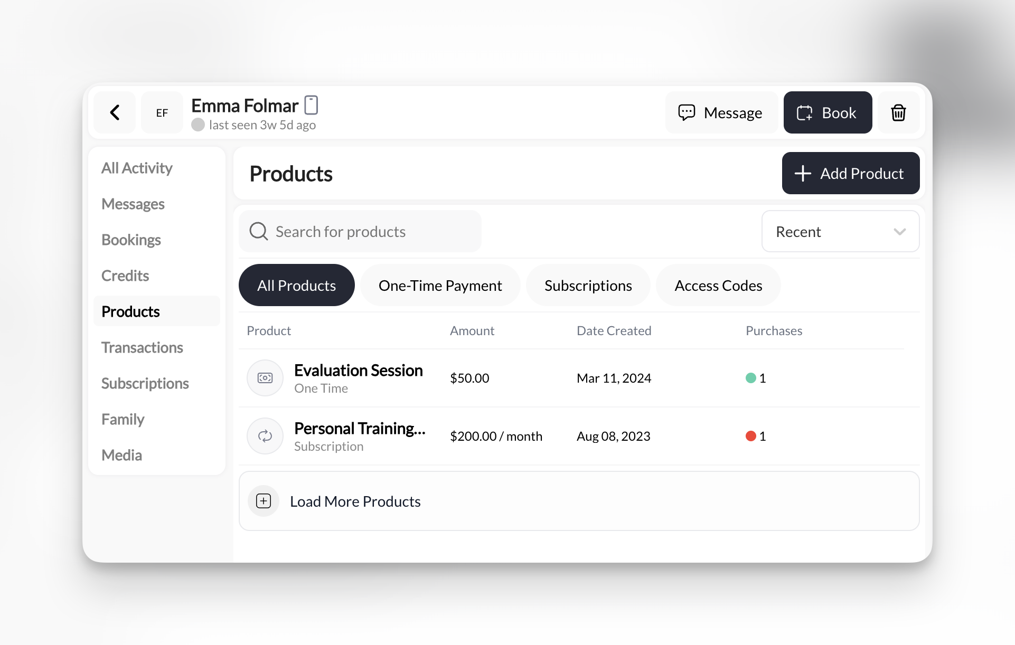Switch to Bookings in the sidebar
This screenshot has height=645, width=1015.
click(131, 240)
